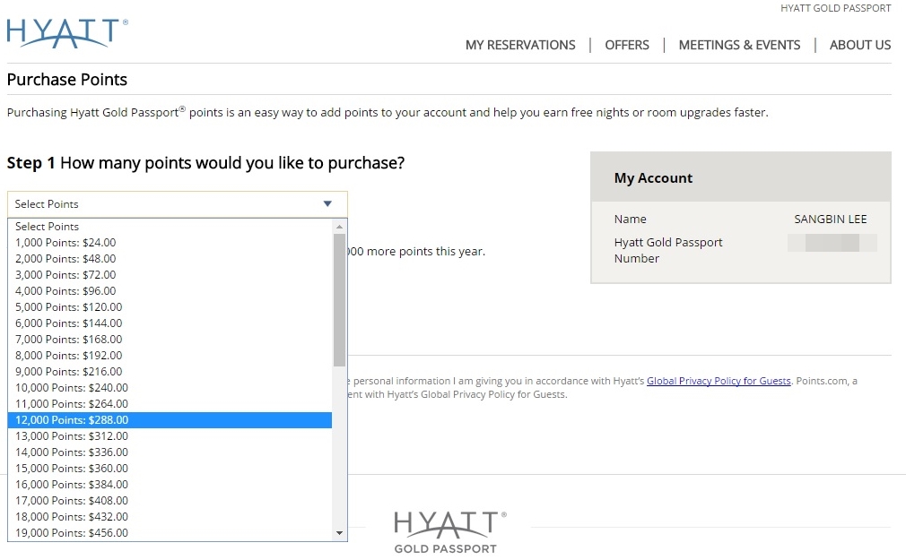Choose 13,000 Points: $312.00
This screenshot has width=906, height=560.
pyautogui.click(x=170, y=436)
